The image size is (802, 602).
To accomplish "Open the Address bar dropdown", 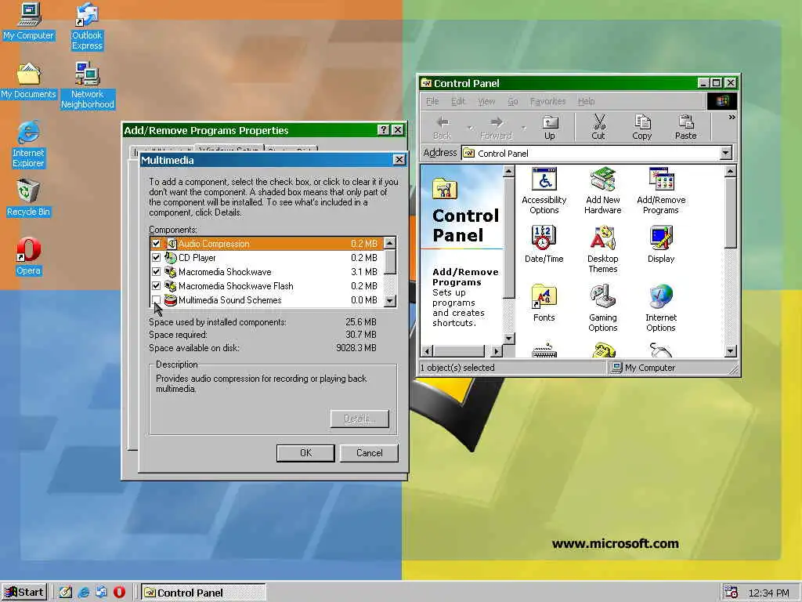I will click(725, 153).
